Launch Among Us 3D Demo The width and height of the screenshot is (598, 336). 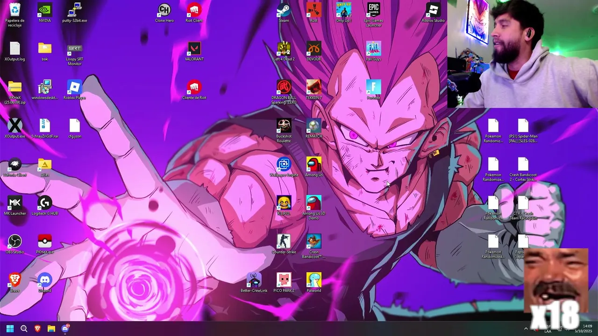[314, 208]
